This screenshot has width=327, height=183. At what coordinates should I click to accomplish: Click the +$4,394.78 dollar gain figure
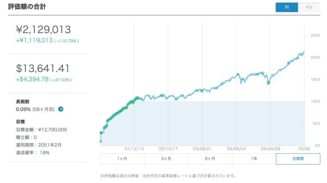[32, 80]
